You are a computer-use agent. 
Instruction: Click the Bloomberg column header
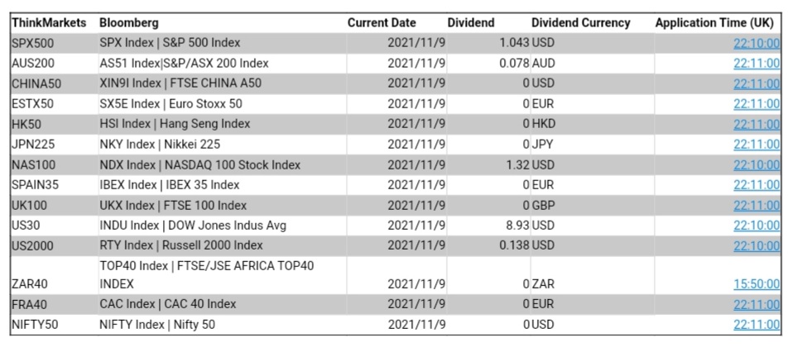coord(128,23)
